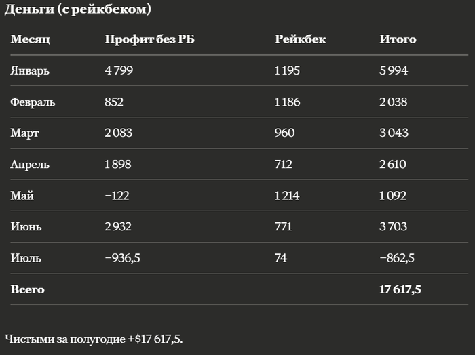Click March total value 3 043
The width and height of the screenshot is (475, 355).
pos(394,133)
